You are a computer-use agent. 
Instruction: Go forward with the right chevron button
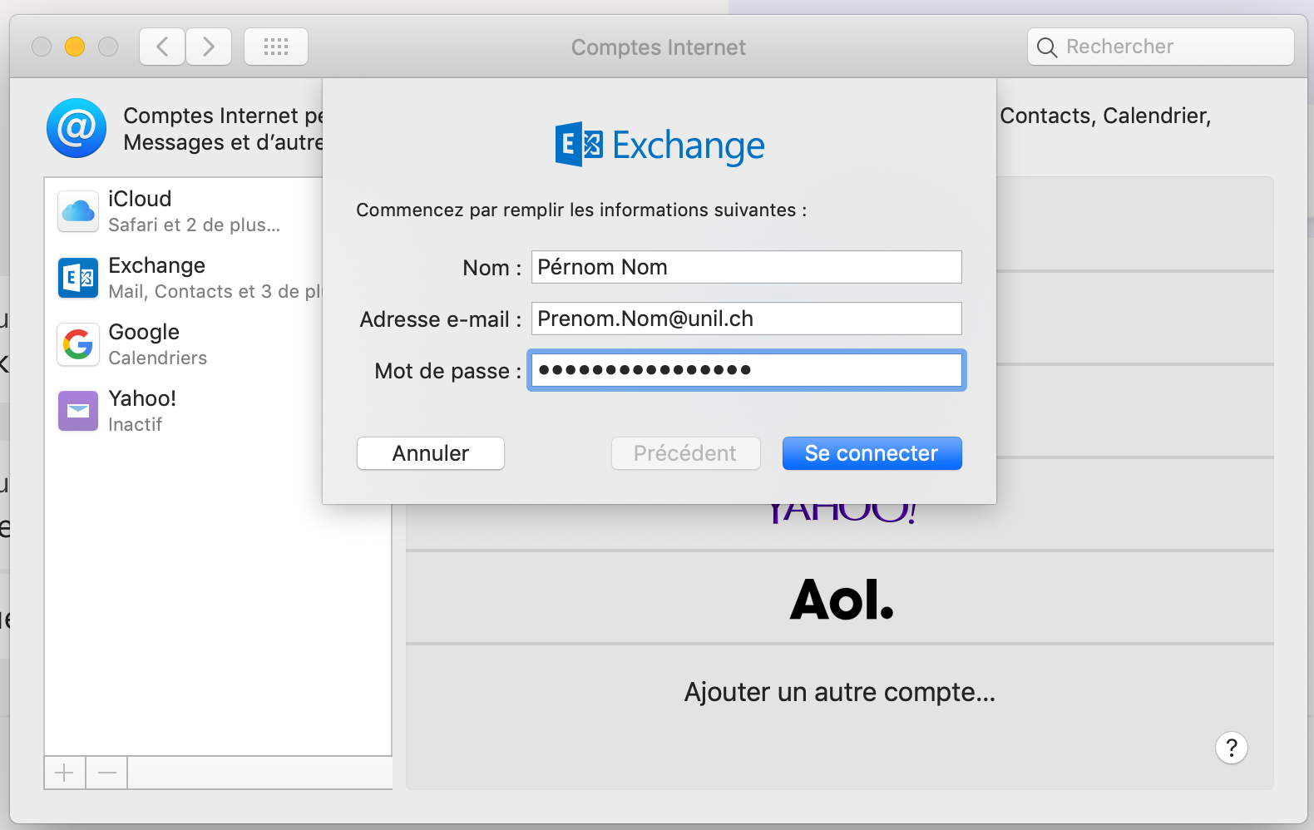pos(209,47)
